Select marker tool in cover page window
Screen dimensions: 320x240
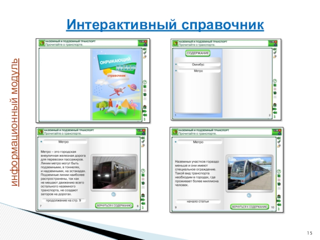(145, 53)
